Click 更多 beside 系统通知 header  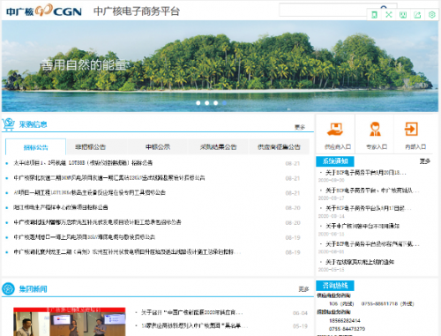coord(425,161)
